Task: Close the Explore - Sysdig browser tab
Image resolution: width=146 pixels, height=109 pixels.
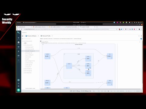Action: 95,27
